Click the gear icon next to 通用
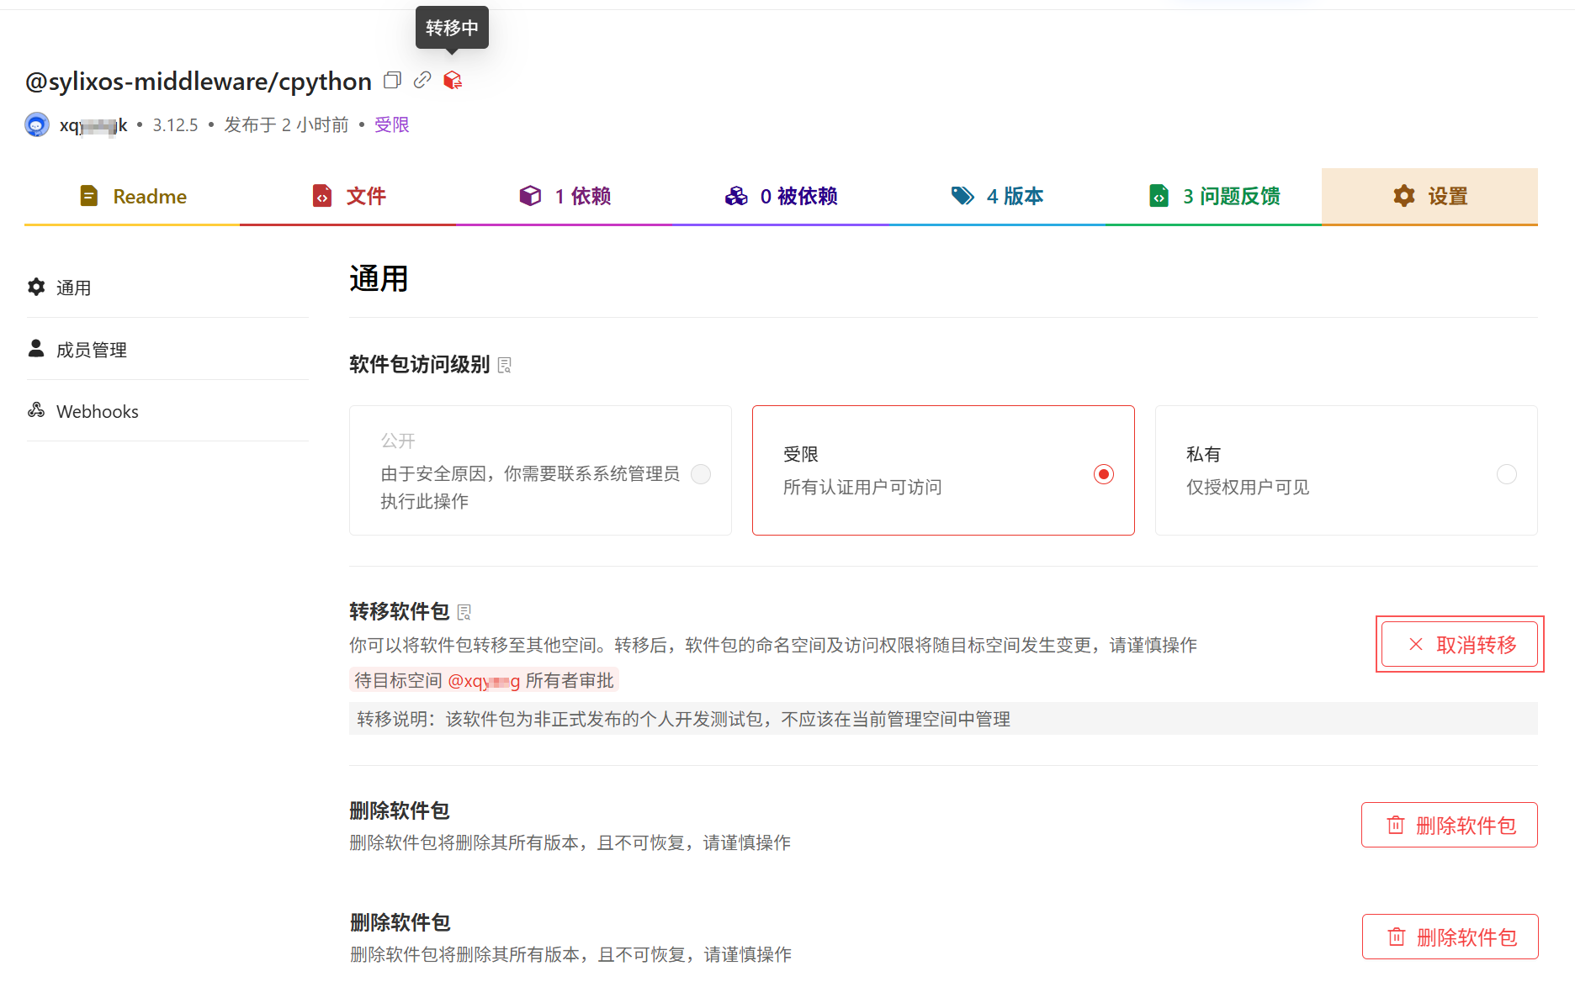This screenshot has width=1575, height=982. [x=36, y=288]
